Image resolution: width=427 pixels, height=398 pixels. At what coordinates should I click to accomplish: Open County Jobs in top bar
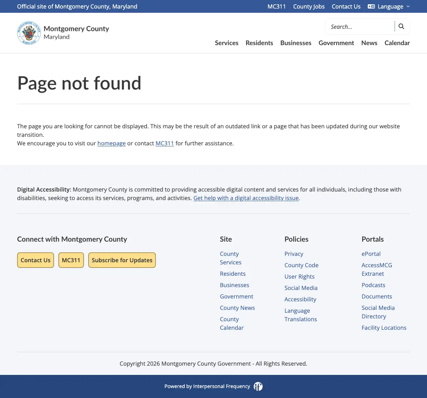309,6
